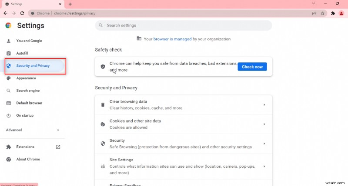Click the Search settings input field
This screenshot has height=186, width=348.
point(184,25)
